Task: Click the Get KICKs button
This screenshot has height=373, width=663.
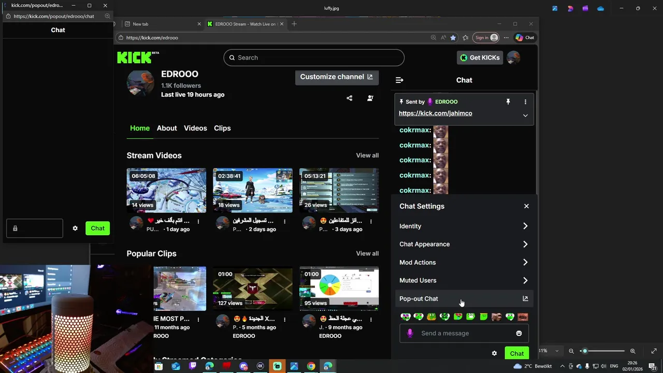Action: pos(480,58)
